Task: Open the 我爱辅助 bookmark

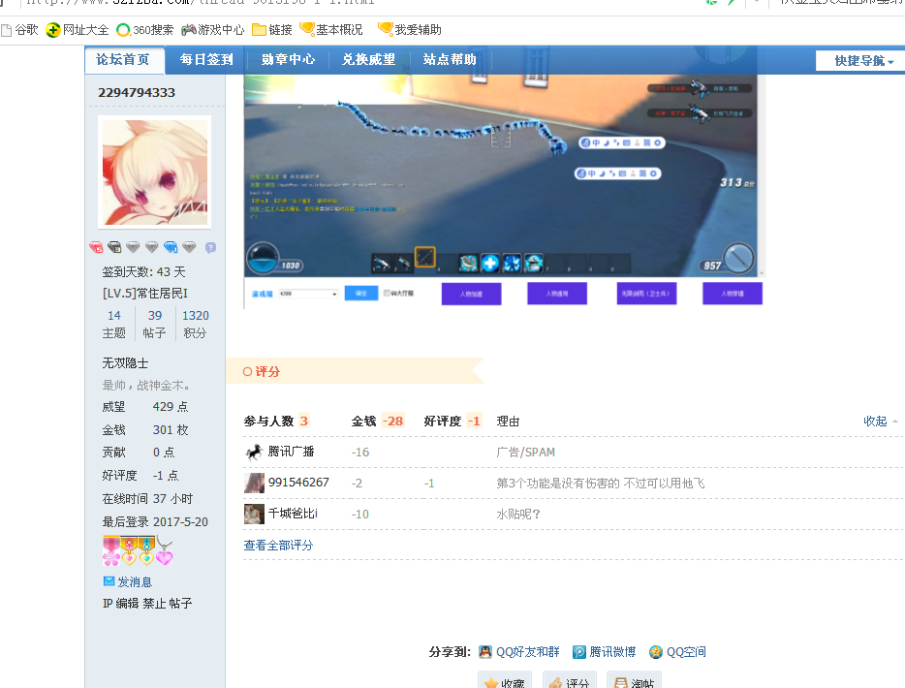Action: click(x=409, y=29)
